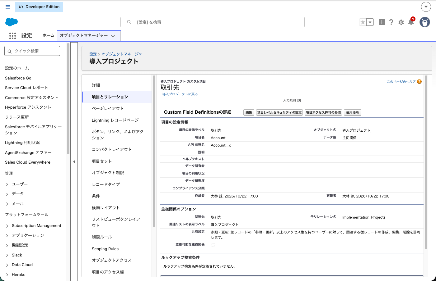
Task: Select レコードタイプ menu item
Action: click(x=106, y=184)
